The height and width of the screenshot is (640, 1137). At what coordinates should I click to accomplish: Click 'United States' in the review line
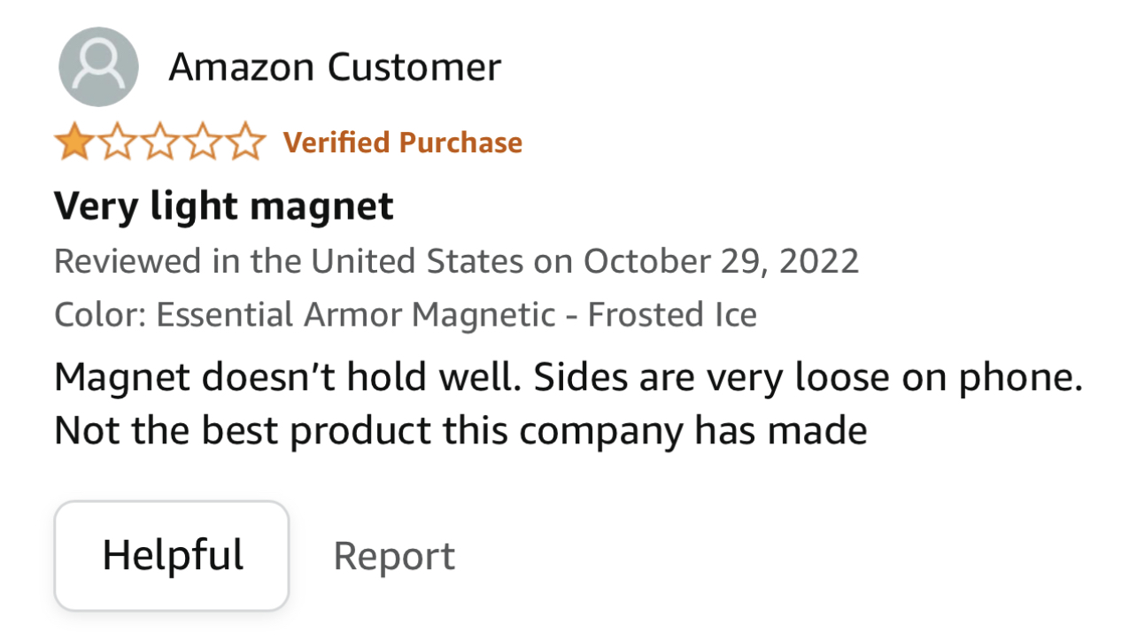415,261
